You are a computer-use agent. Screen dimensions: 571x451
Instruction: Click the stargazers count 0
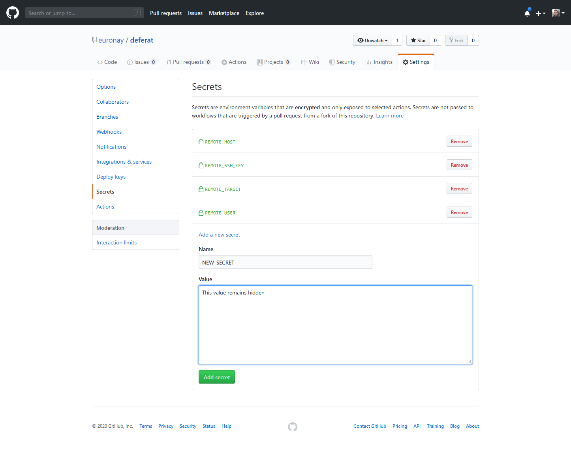click(x=436, y=40)
